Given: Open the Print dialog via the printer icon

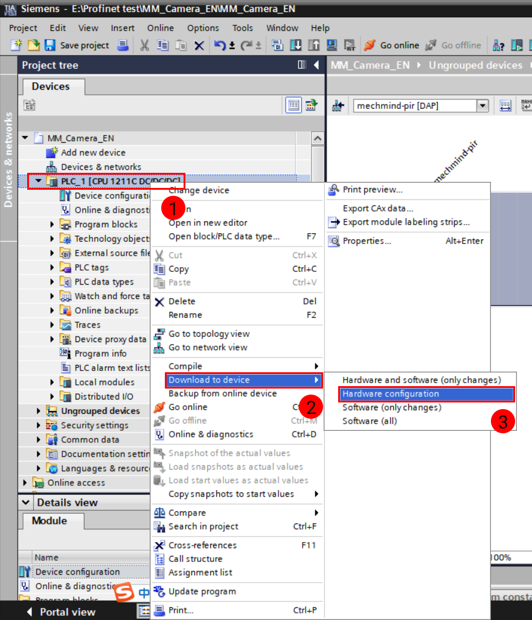Looking at the screenshot, I should point(123,45).
